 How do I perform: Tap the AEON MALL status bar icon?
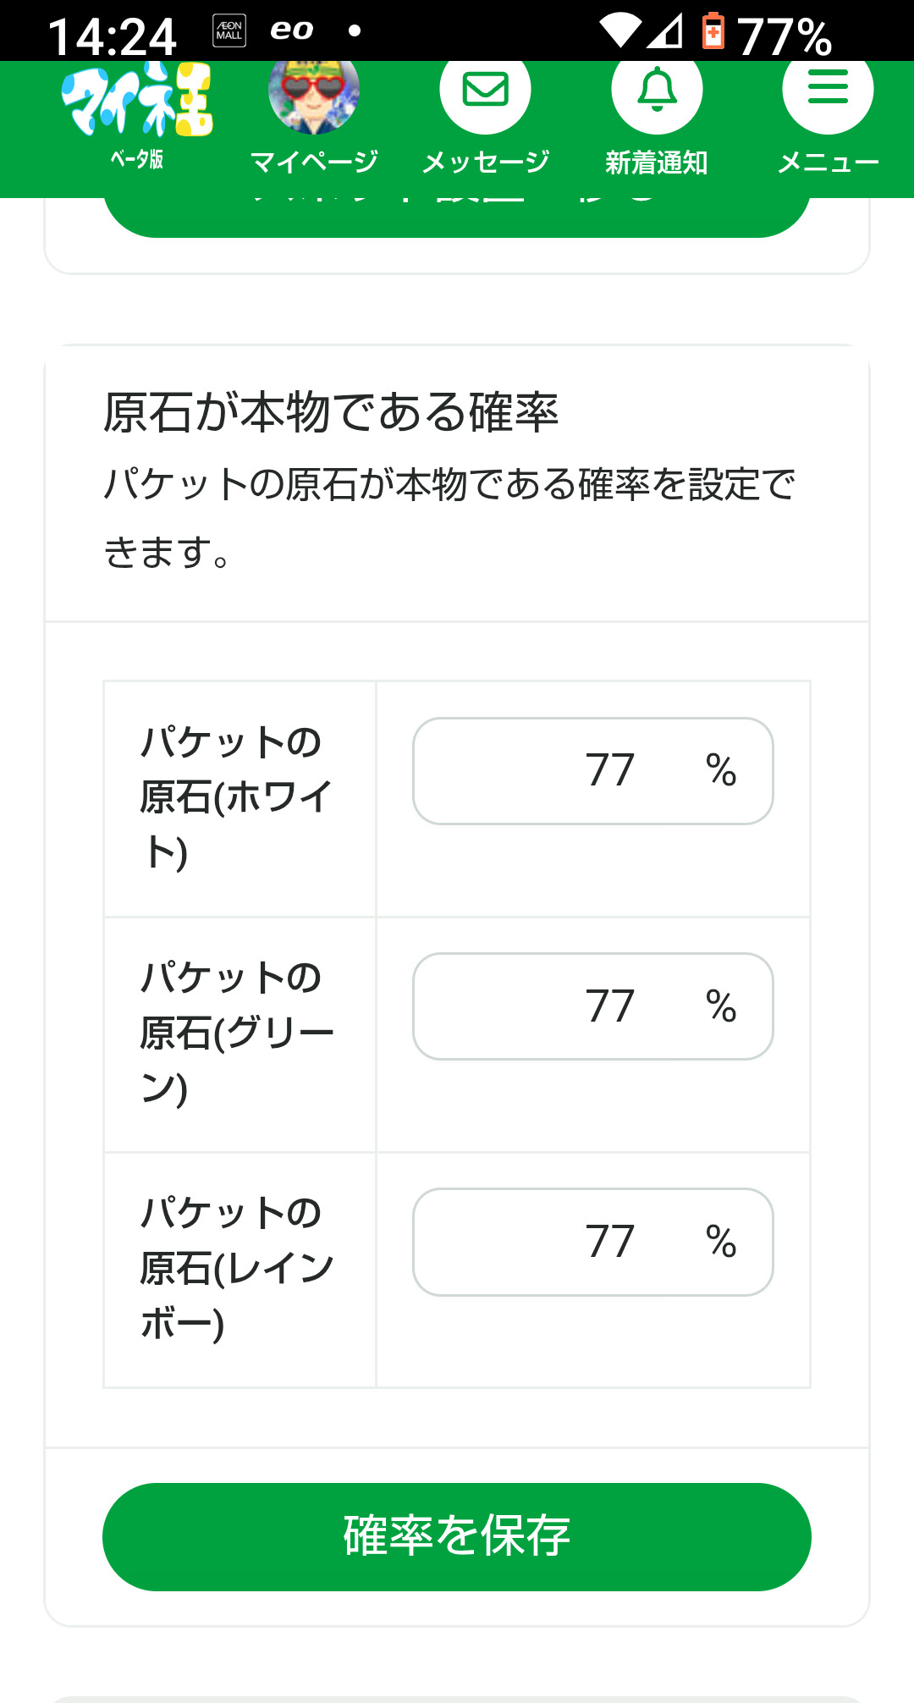pyautogui.click(x=229, y=30)
